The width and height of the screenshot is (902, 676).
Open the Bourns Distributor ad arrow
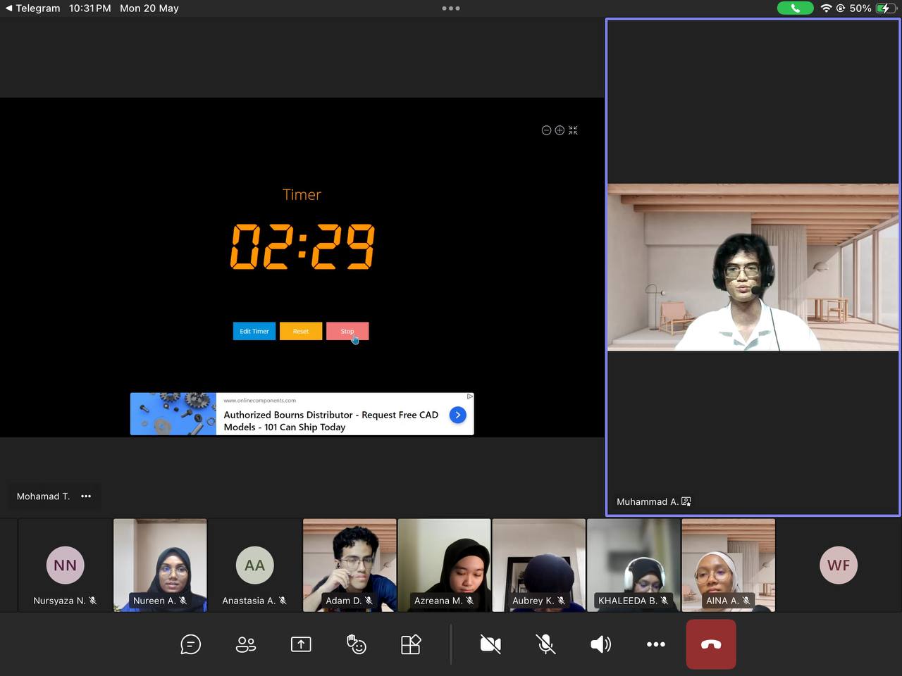[x=457, y=415]
